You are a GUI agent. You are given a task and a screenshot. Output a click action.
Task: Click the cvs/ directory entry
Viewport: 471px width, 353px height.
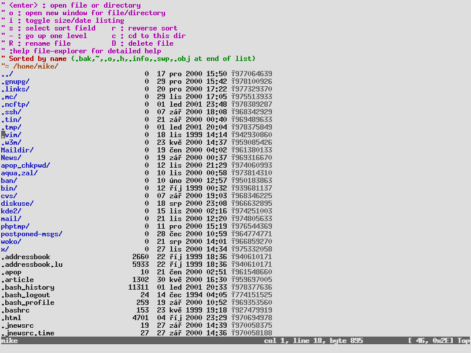coord(9,196)
